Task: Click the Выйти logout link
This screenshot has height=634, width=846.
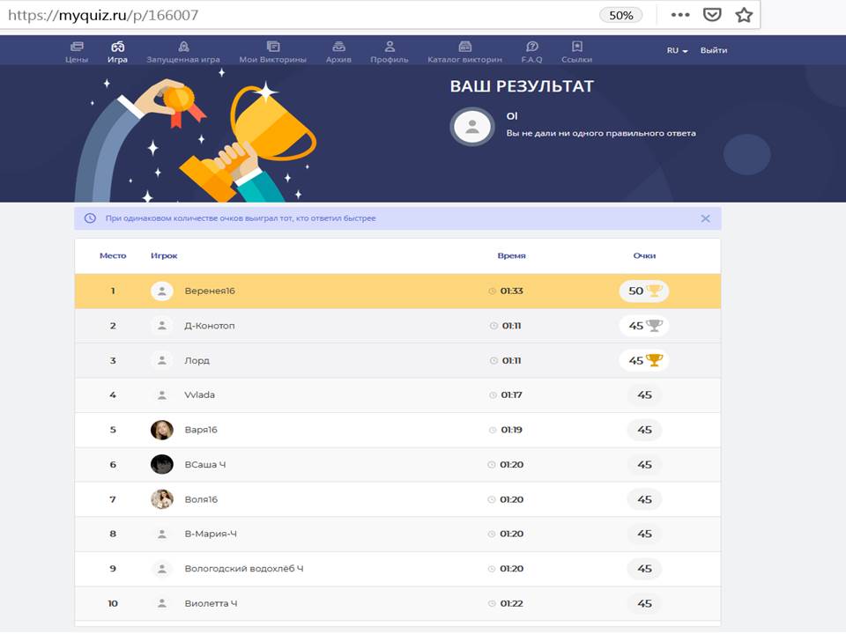Action: [x=714, y=51]
